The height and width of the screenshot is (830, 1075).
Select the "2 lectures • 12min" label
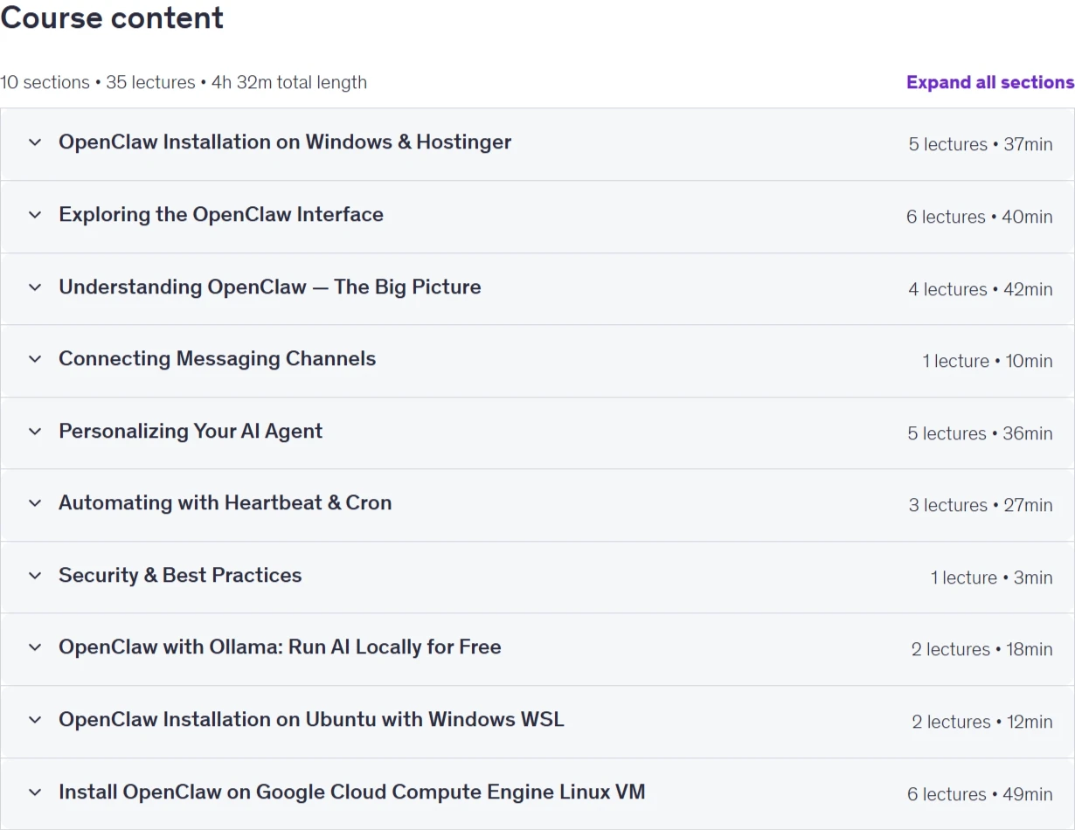[982, 722]
